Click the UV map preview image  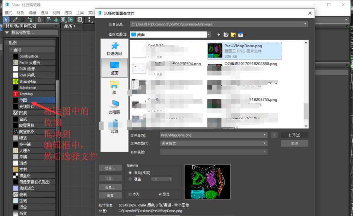coord(208,181)
